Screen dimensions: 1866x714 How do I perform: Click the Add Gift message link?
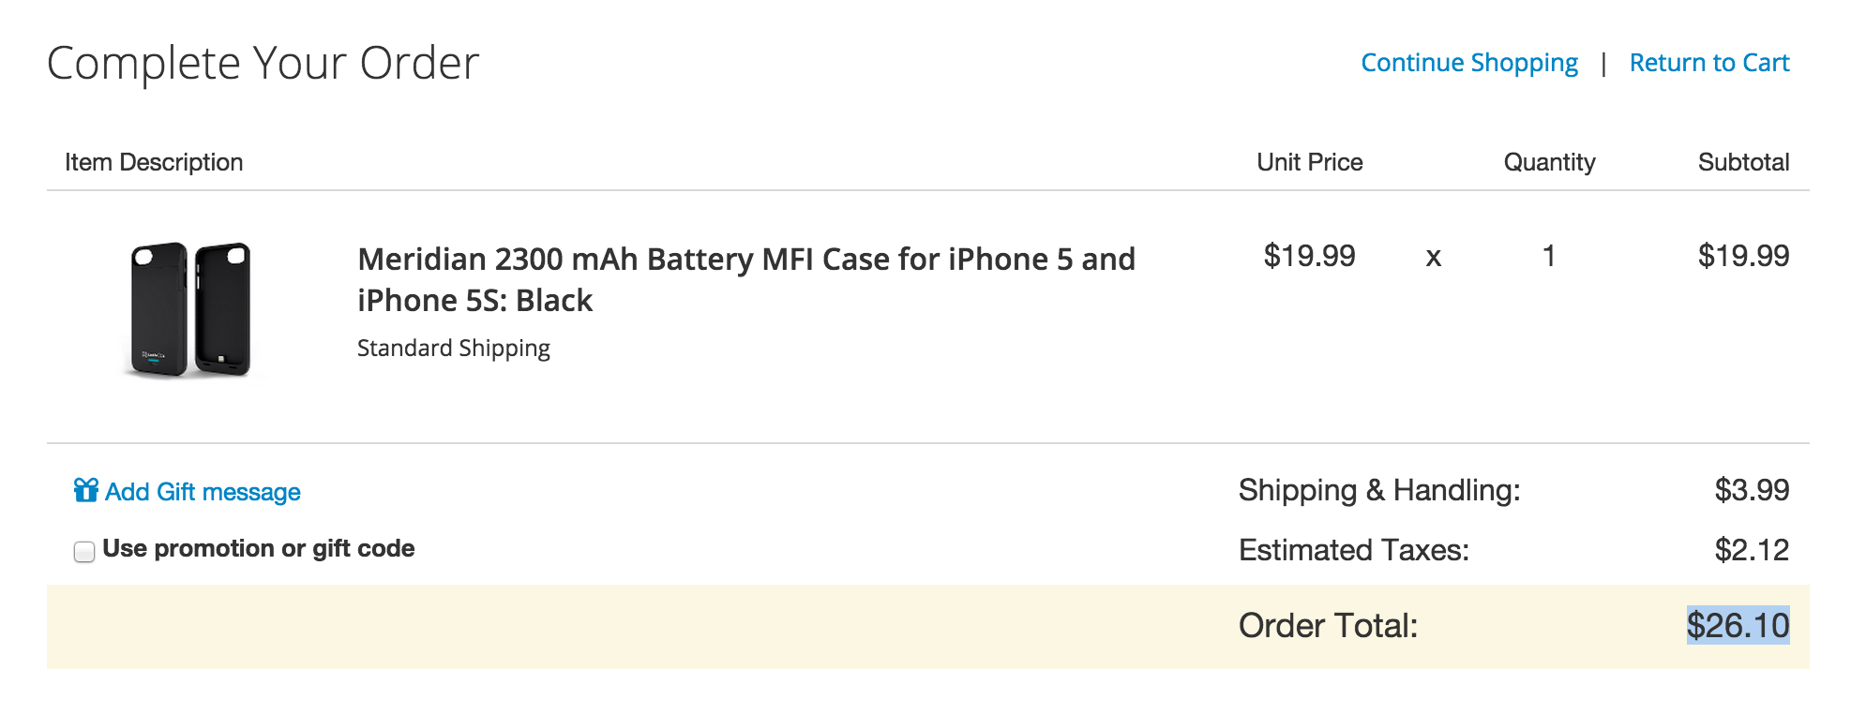(x=203, y=492)
